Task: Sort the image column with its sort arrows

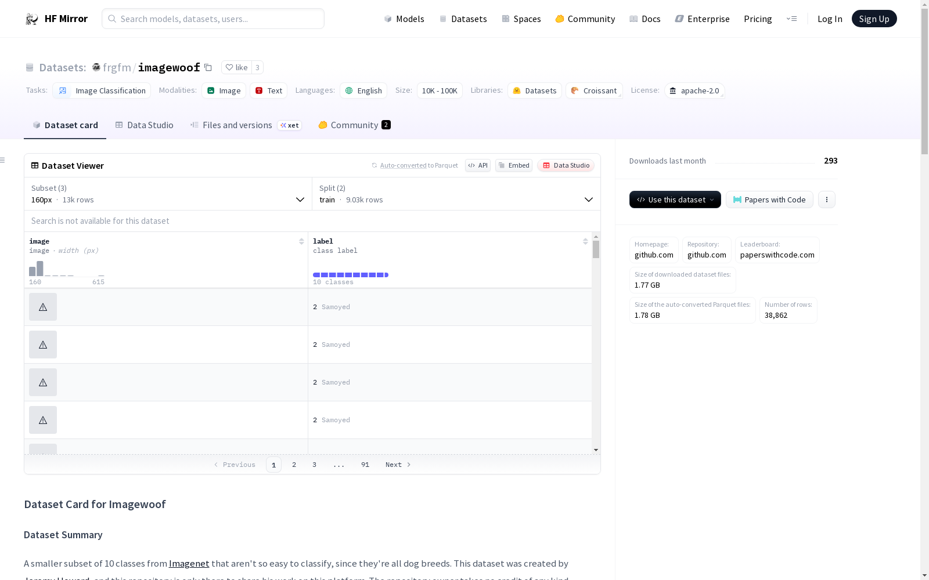Action: click(301, 241)
